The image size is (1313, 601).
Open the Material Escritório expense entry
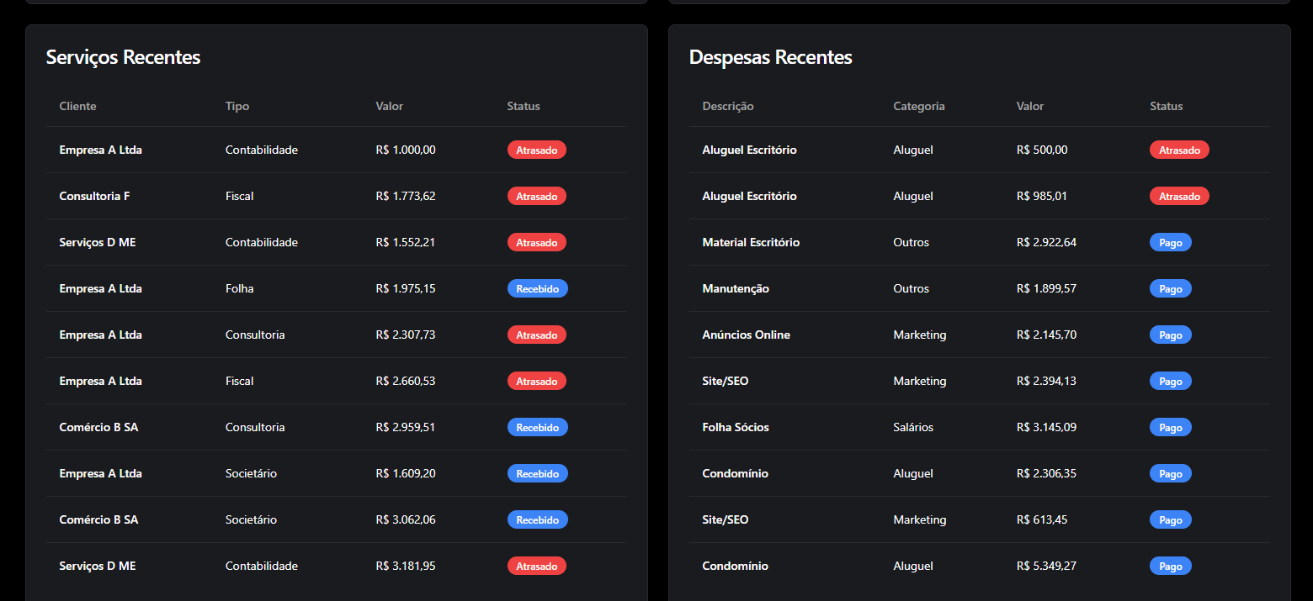751,242
